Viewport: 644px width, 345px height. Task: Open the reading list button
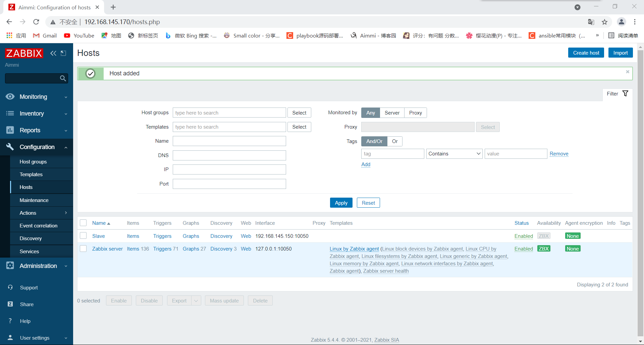(623, 36)
